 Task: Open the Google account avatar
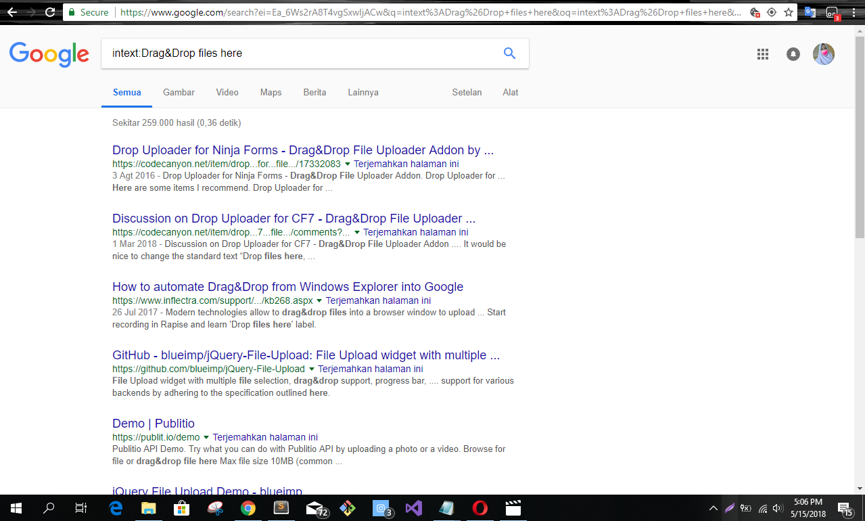click(x=824, y=54)
